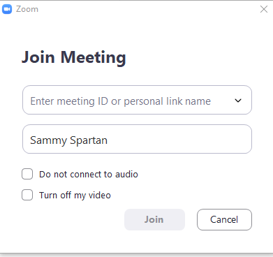
Task: Click the Join button
Action: tap(154, 219)
